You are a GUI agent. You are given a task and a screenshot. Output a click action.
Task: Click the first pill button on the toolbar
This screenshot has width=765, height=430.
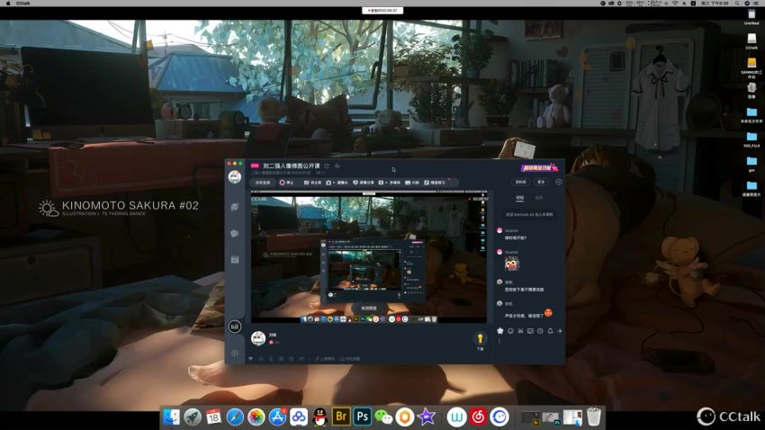pyautogui.click(x=263, y=183)
